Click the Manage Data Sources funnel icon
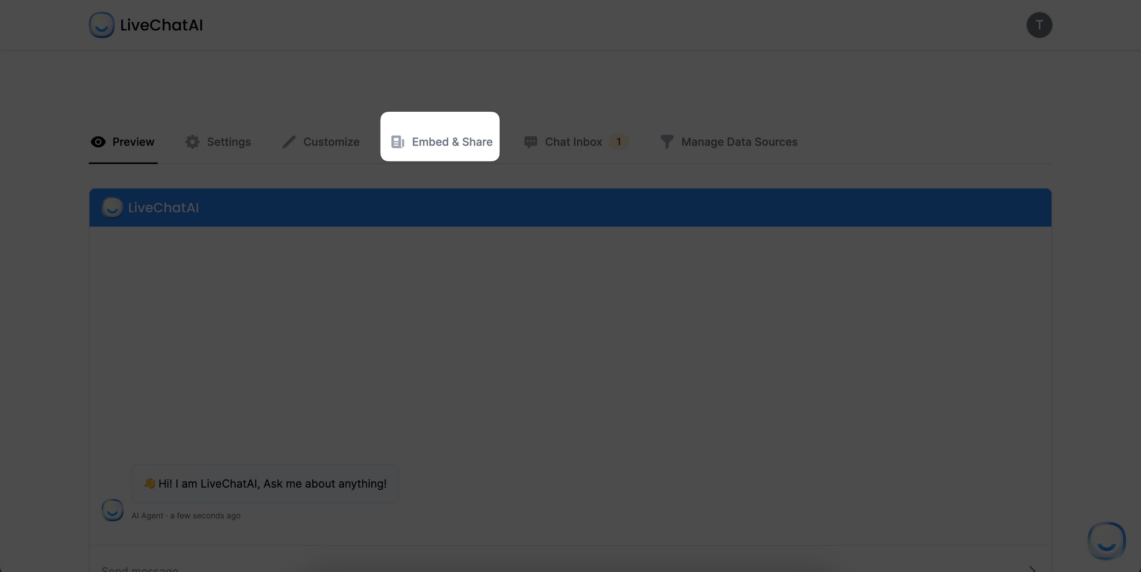This screenshot has width=1141, height=572. [x=667, y=142]
